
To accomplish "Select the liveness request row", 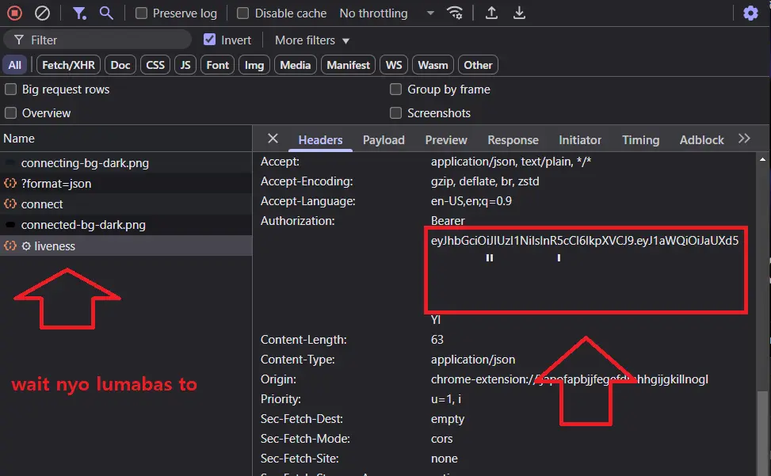I will coord(126,246).
